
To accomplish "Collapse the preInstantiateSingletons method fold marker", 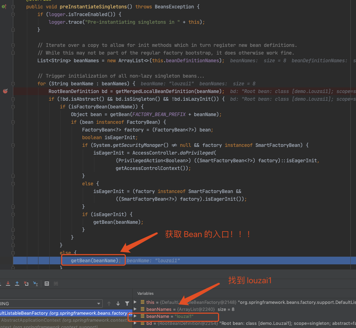I will click(13, 7).
